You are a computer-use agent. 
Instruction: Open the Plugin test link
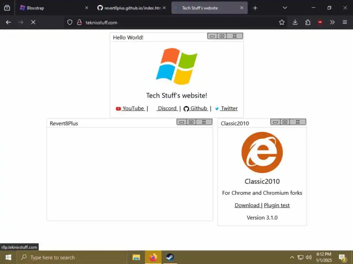point(277,205)
